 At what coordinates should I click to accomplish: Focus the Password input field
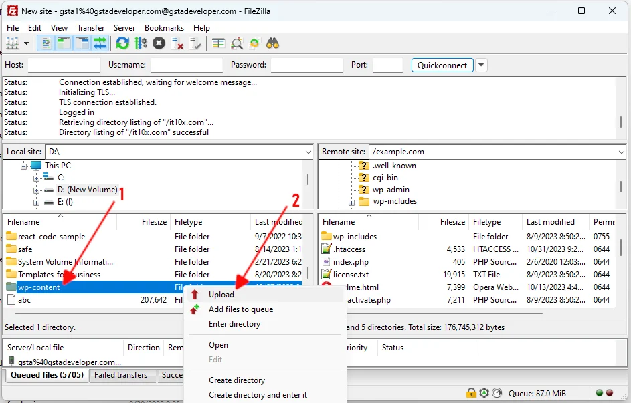[x=306, y=65]
